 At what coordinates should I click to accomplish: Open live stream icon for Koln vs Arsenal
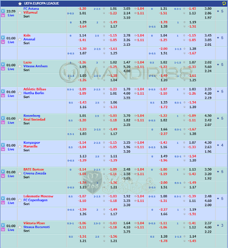[x=3, y=38]
